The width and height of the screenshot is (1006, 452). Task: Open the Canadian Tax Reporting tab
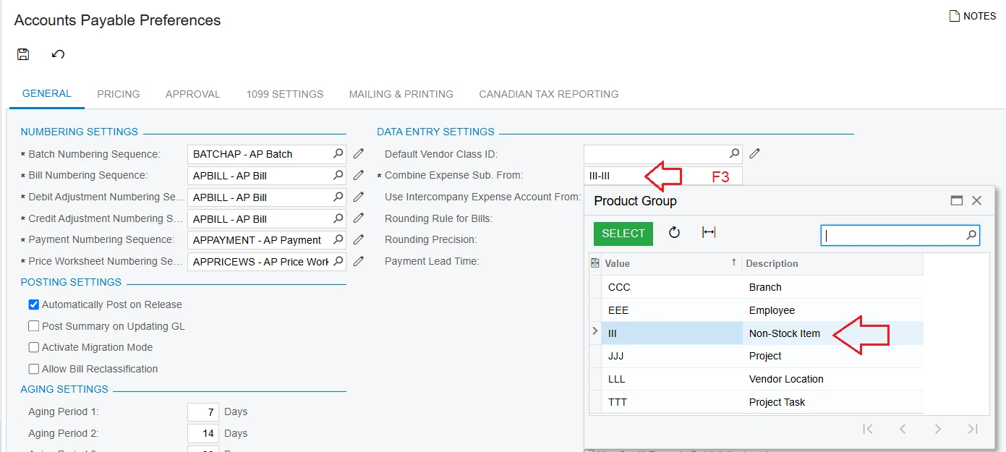(549, 94)
